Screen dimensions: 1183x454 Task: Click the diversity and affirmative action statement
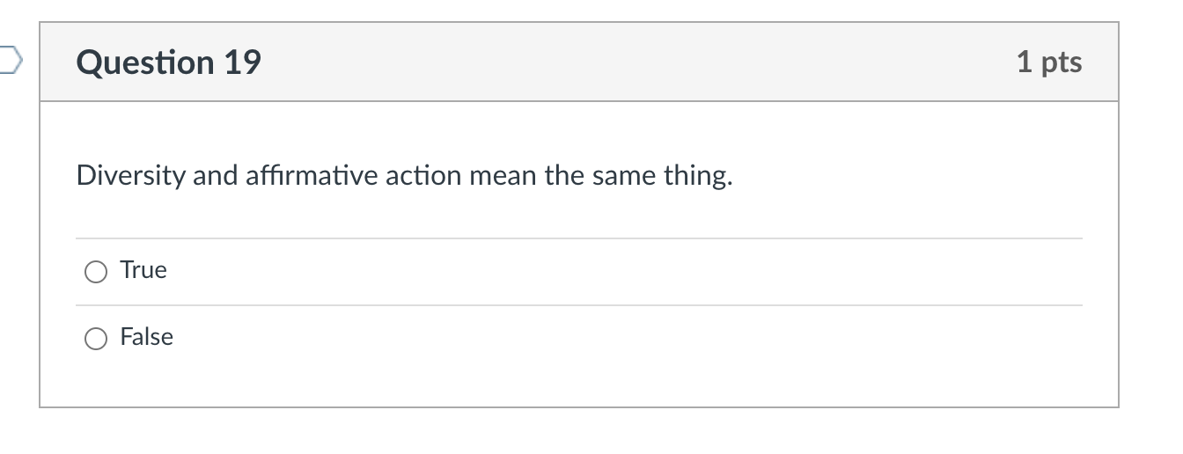tap(404, 176)
